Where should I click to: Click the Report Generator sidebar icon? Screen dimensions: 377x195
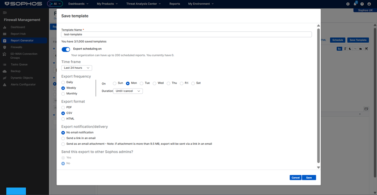coord(5,41)
